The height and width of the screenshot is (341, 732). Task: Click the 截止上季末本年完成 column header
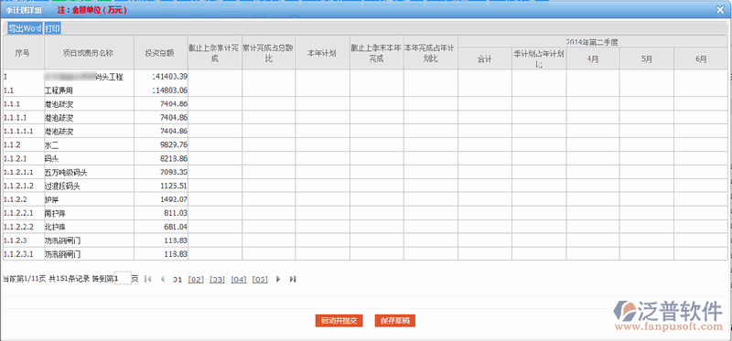click(x=377, y=53)
